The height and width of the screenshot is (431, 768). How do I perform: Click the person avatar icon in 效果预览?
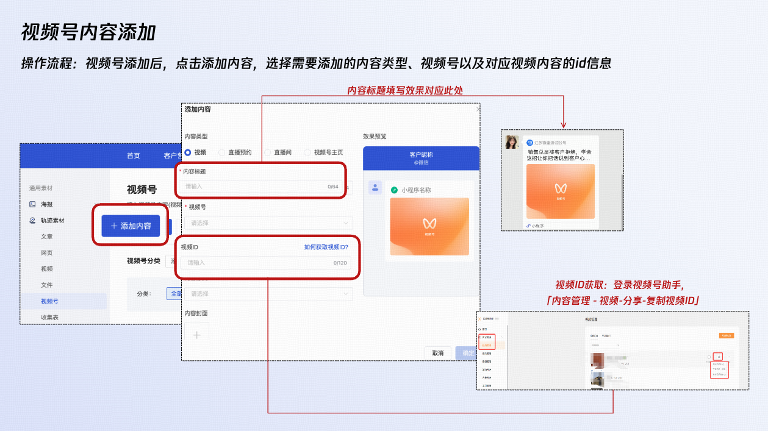click(x=376, y=188)
